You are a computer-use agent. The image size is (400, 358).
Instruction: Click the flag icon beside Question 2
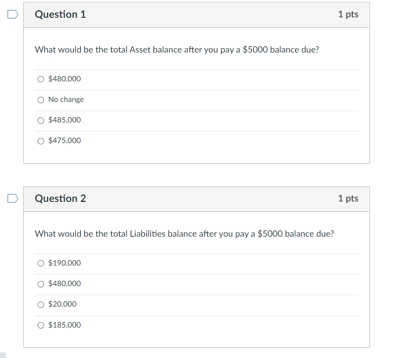click(x=11, y=198)
